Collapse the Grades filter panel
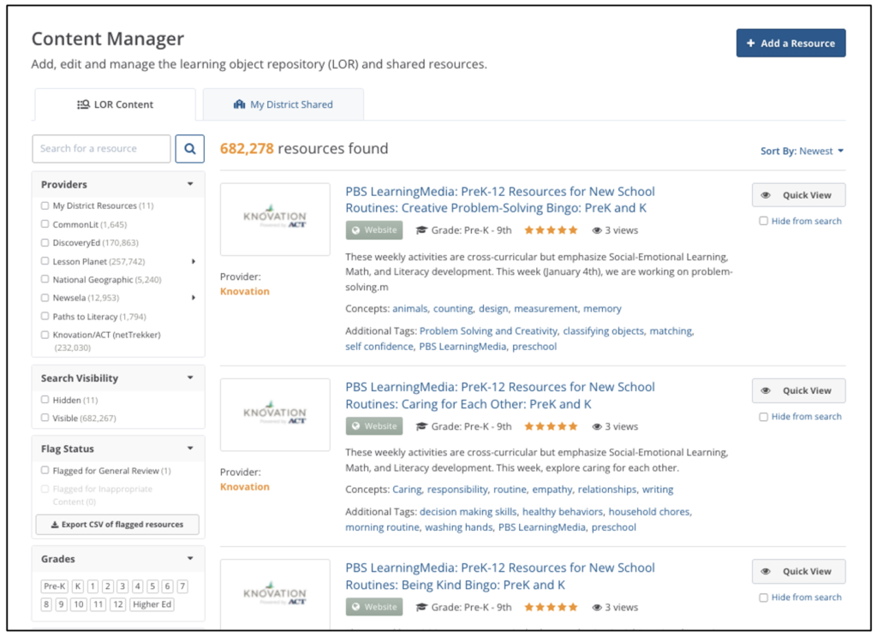Image resolution: width=877 pixels, height=636 pixels. [x=190, y=558]
